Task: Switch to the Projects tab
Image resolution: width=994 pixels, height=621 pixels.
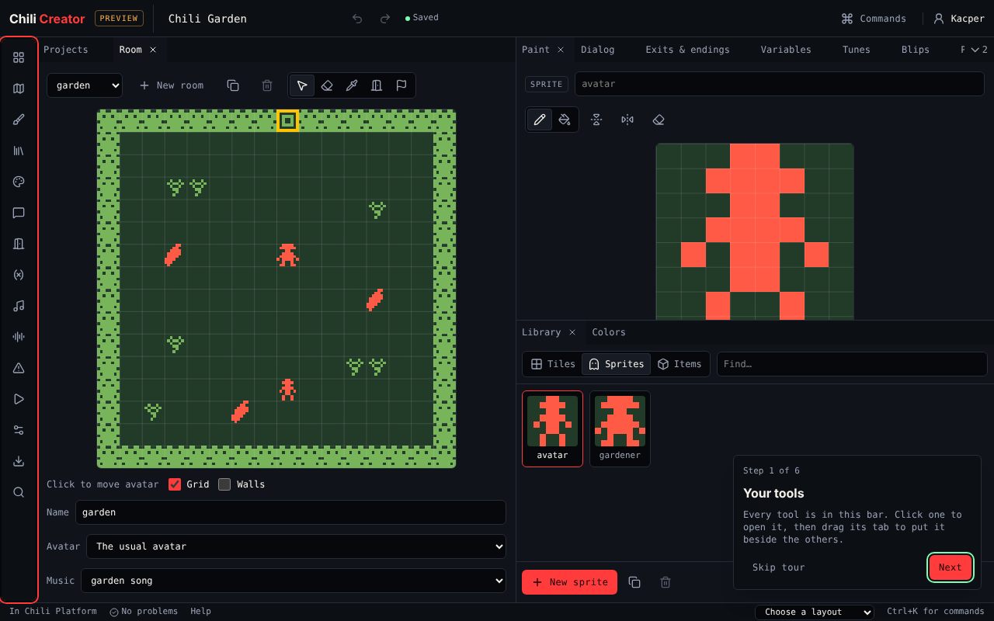Action: [x=66, y=50]
